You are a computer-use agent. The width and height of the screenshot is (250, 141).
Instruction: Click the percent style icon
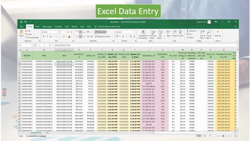tap(123, 36)
